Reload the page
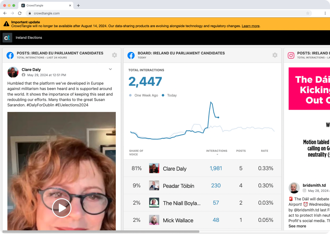 coord(20,13)
